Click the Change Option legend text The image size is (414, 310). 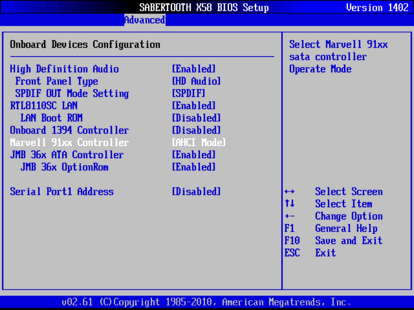point(349,216)
